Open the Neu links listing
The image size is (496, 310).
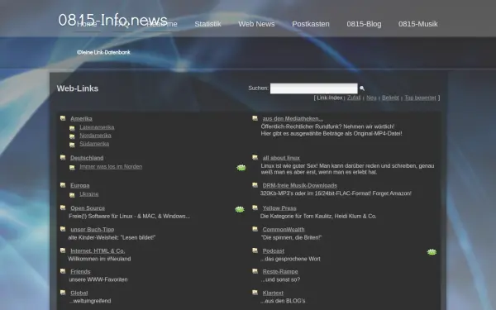point(371,98)
